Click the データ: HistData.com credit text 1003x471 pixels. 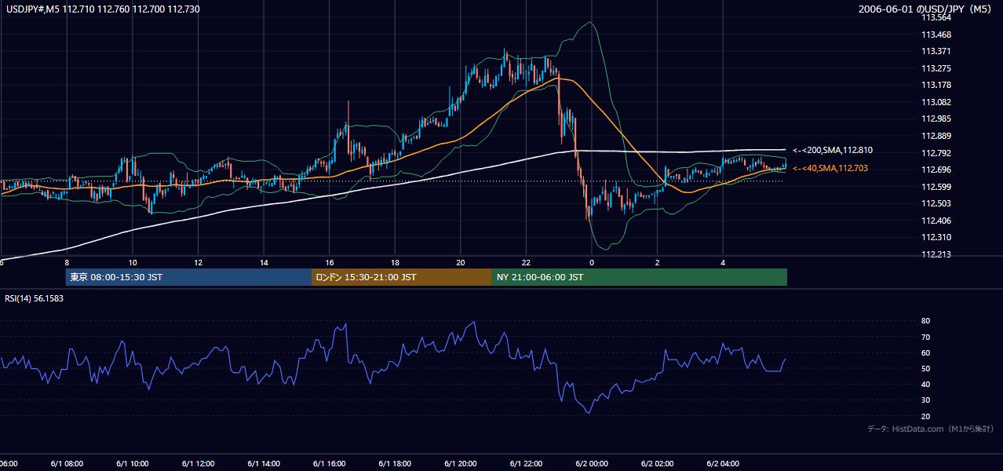pos(931,429)
